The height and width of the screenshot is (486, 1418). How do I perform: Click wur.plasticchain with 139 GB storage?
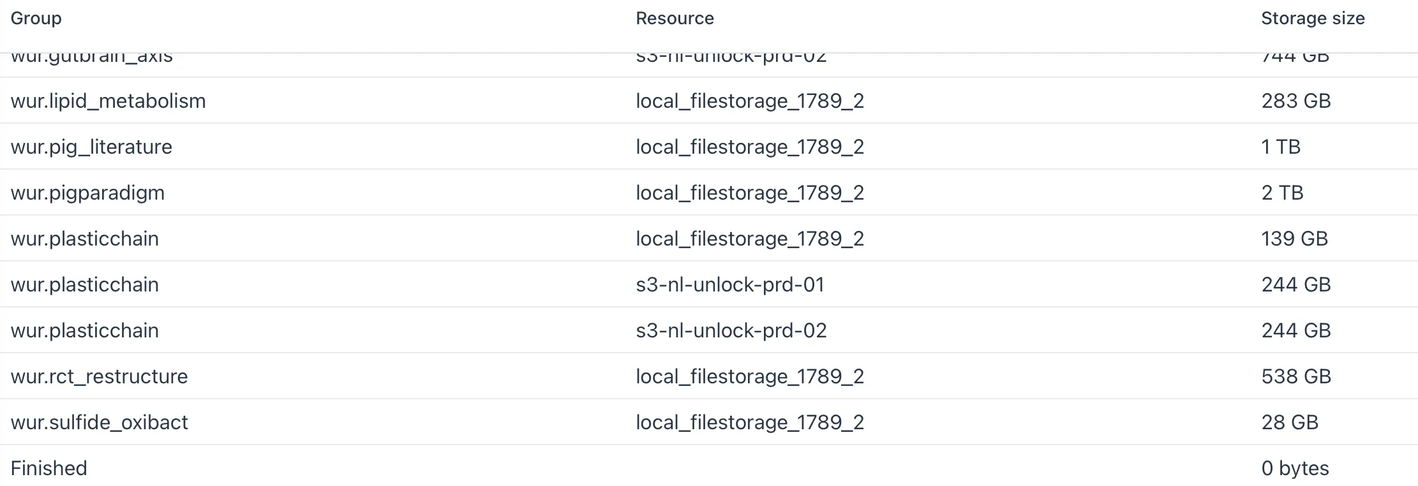(x=84, y=239)
